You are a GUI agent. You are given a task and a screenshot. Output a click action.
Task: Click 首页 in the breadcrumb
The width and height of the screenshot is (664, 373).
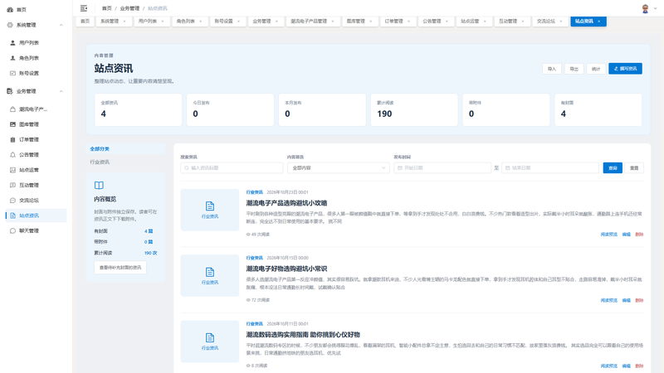107,8
